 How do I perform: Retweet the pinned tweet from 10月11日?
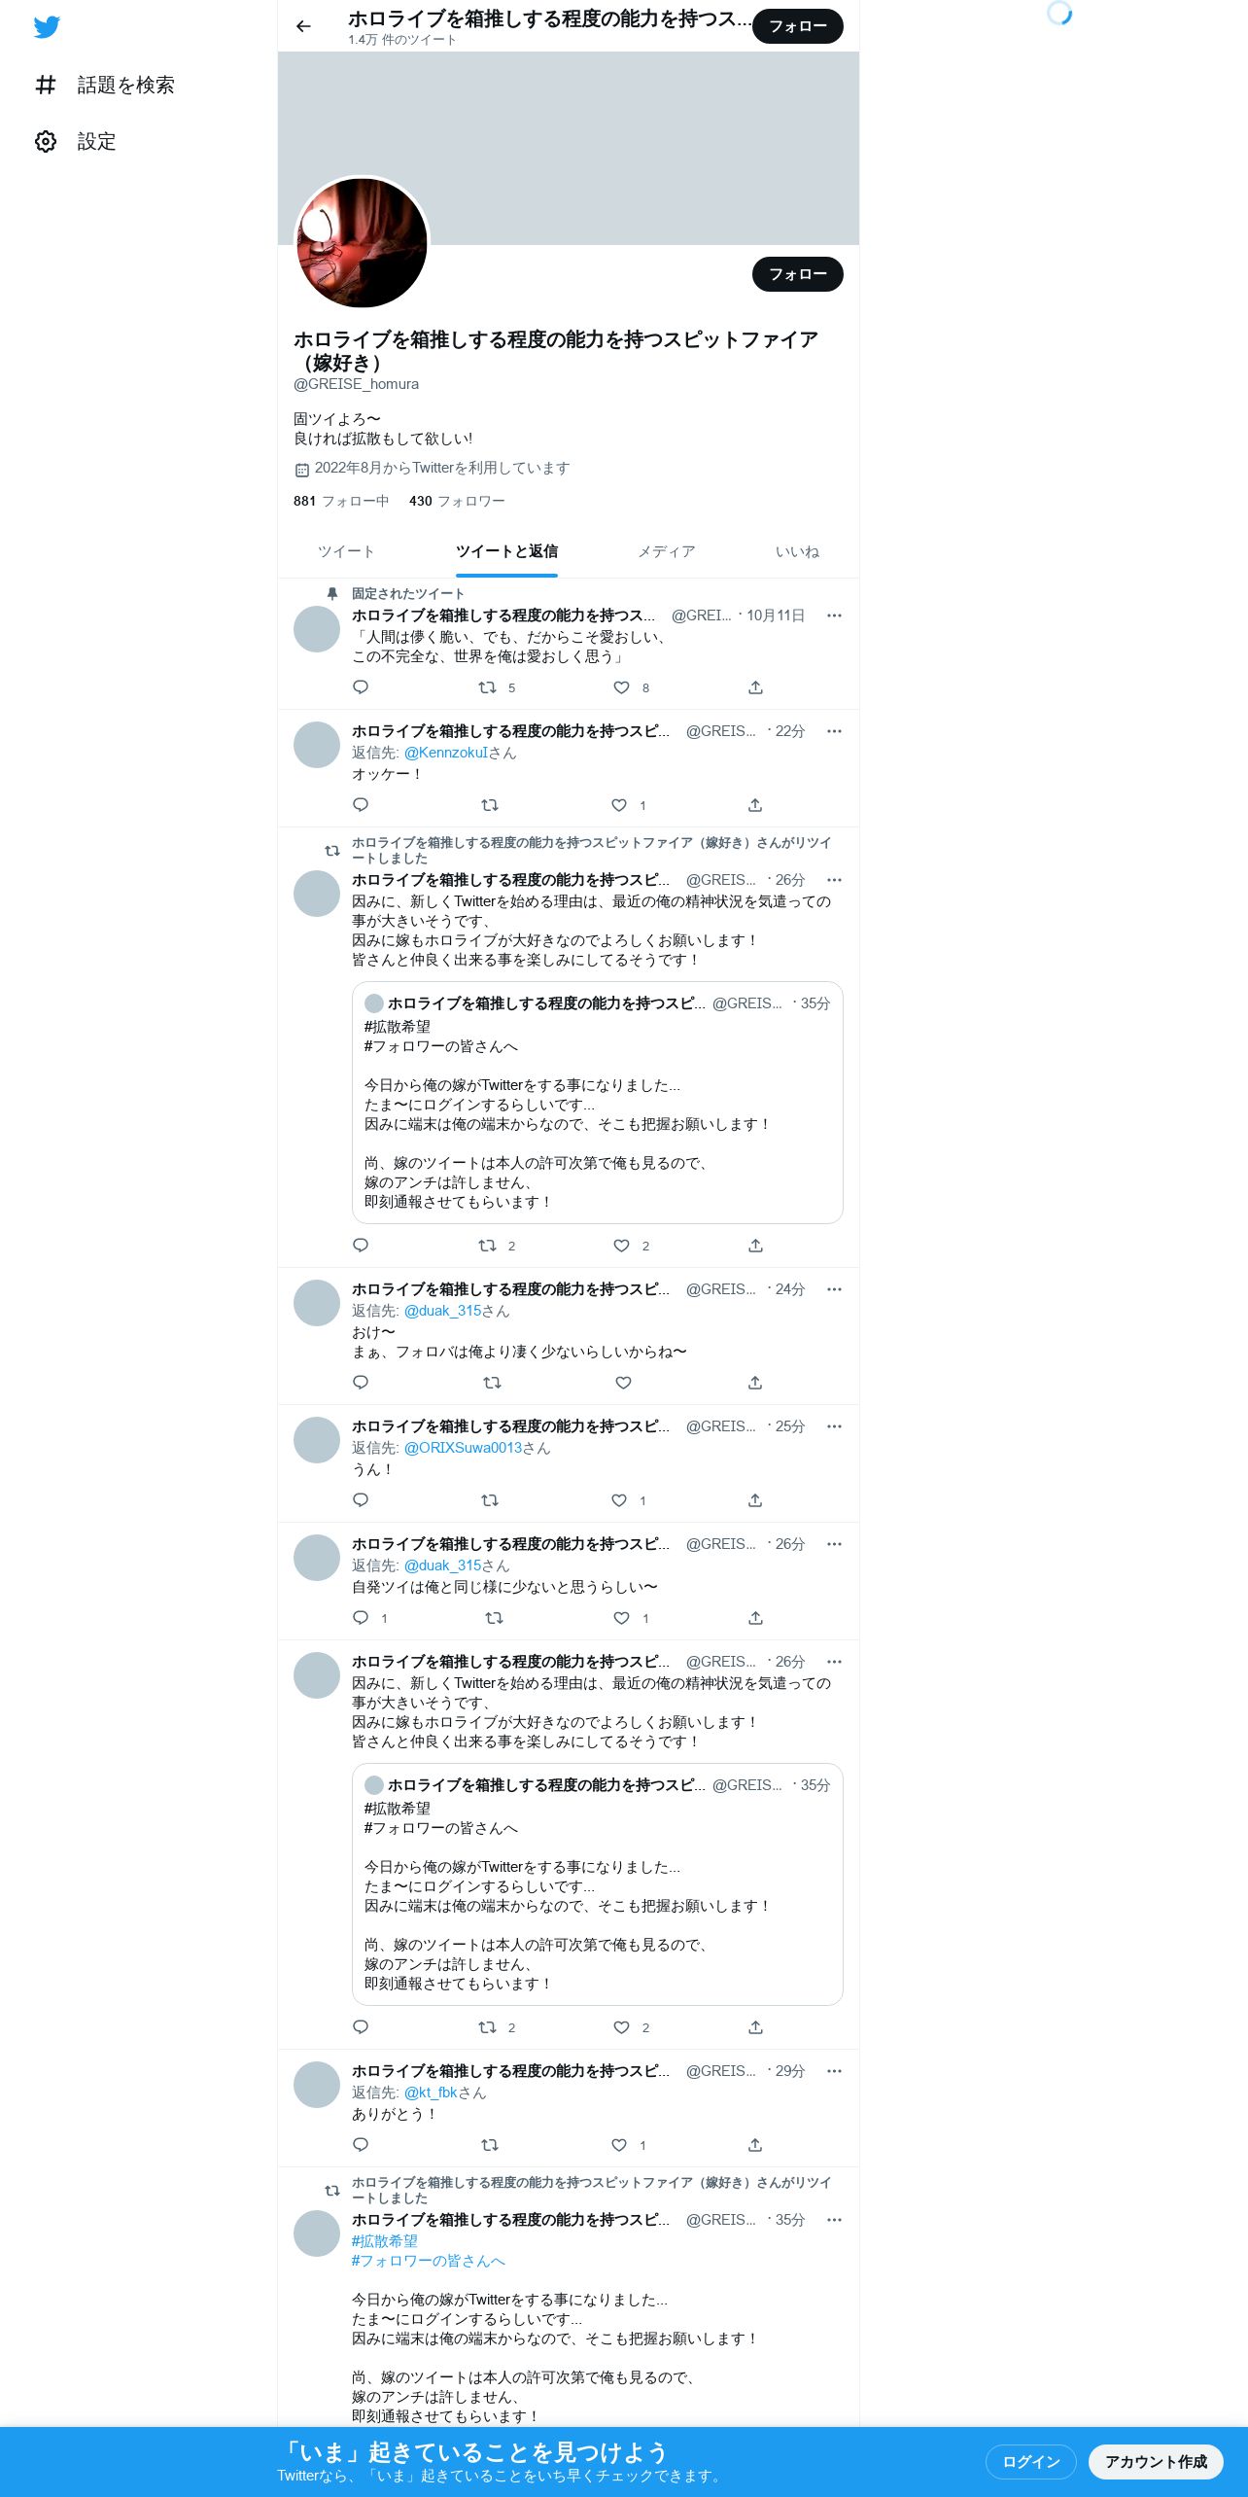[x=487, y=687]
